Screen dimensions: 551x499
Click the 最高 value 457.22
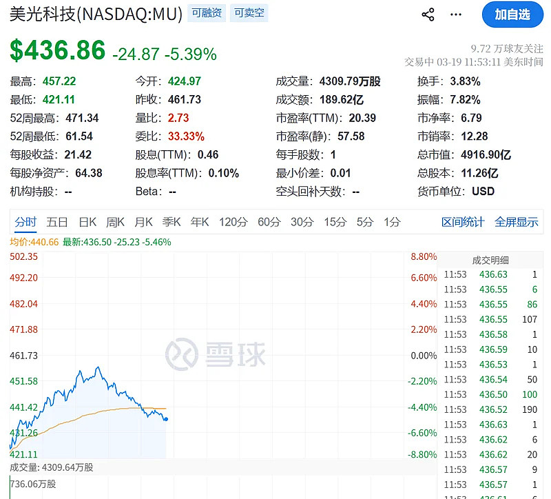pyautogui.click(x=59, y=81)
